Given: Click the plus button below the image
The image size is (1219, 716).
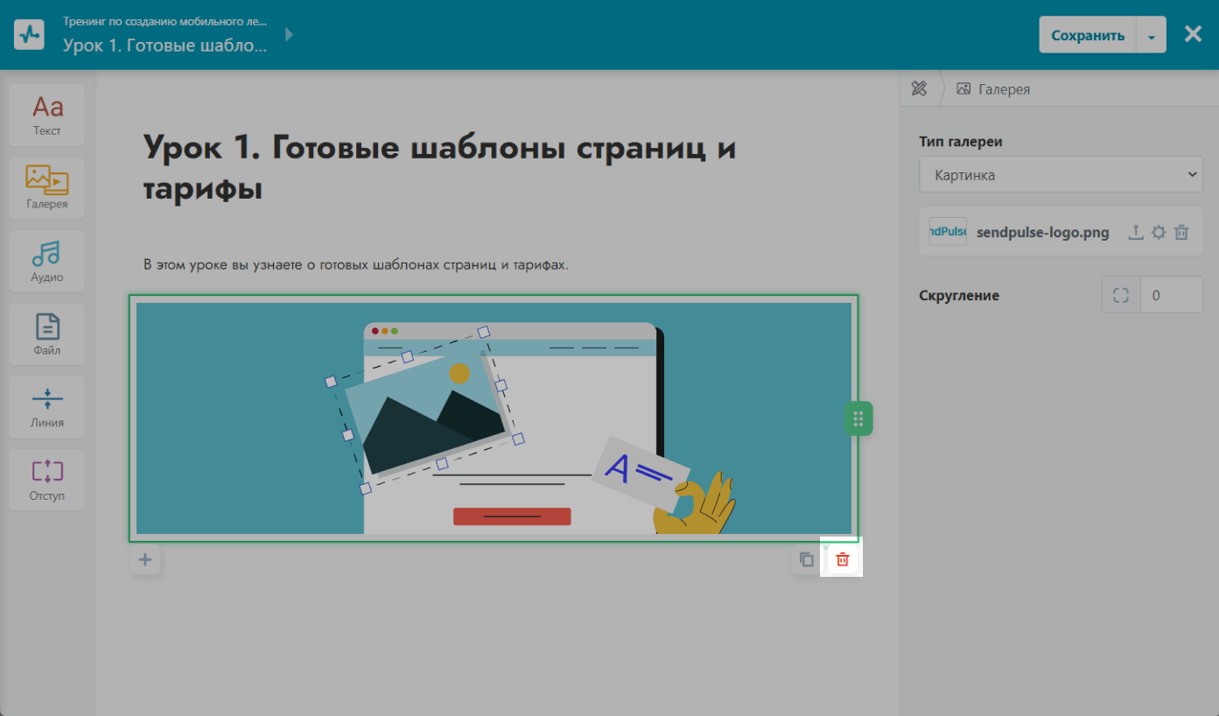Looking at the screenshot, I should [145, 559].
